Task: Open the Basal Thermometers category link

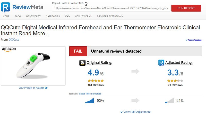Action: [x=90, y=94]
